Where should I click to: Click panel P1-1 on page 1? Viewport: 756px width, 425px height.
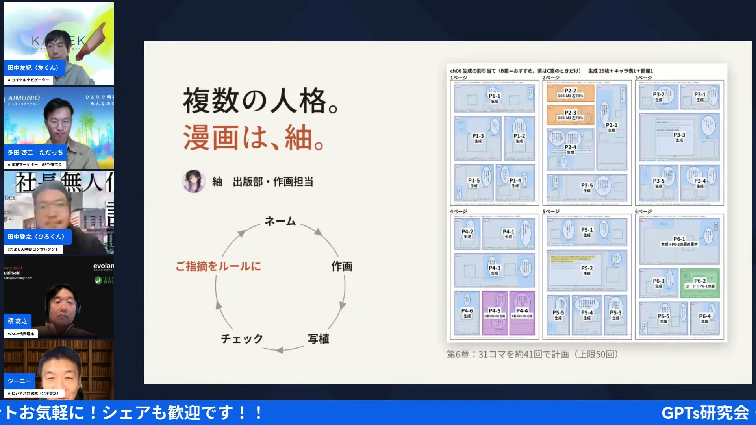495,98
